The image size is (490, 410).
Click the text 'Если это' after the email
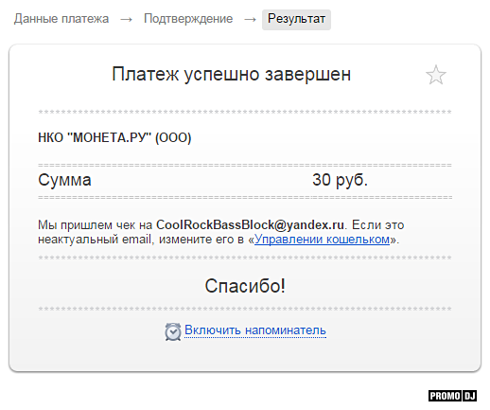tap(377, 225)
